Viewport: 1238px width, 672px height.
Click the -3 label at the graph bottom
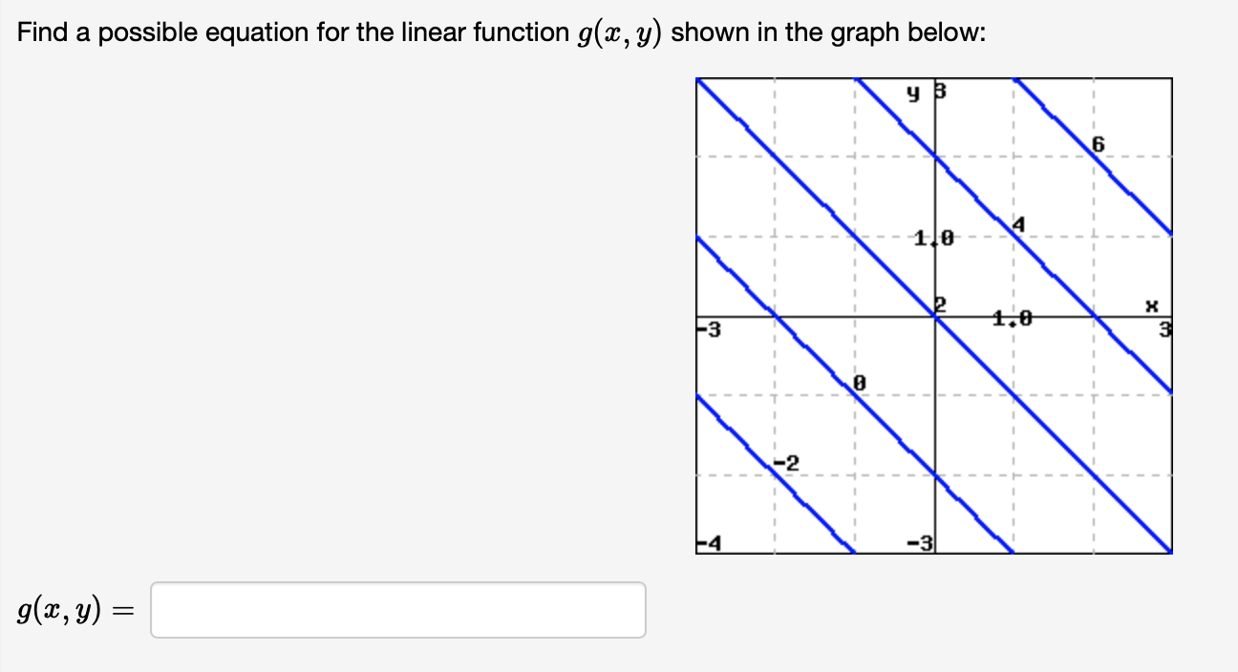click(921, 542)
